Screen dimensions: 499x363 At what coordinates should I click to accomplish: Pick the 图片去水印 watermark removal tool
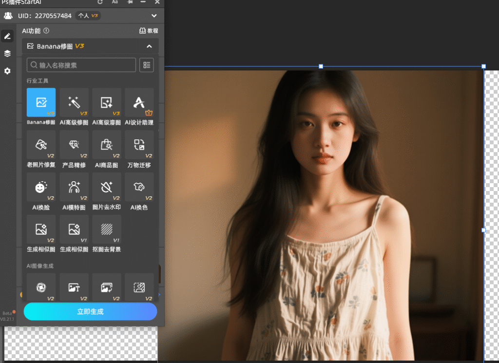tap(107, 187)
